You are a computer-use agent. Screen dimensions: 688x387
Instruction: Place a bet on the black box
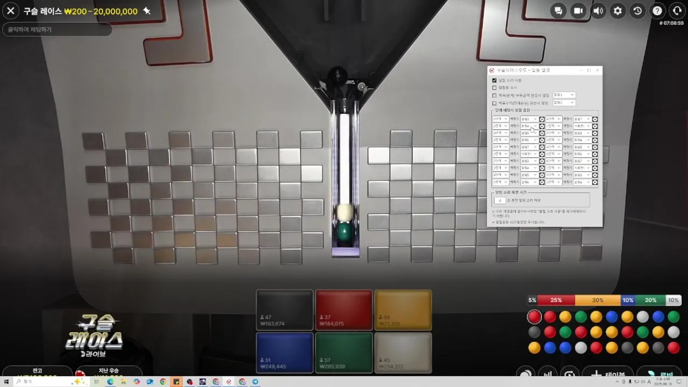click(285, 310)
